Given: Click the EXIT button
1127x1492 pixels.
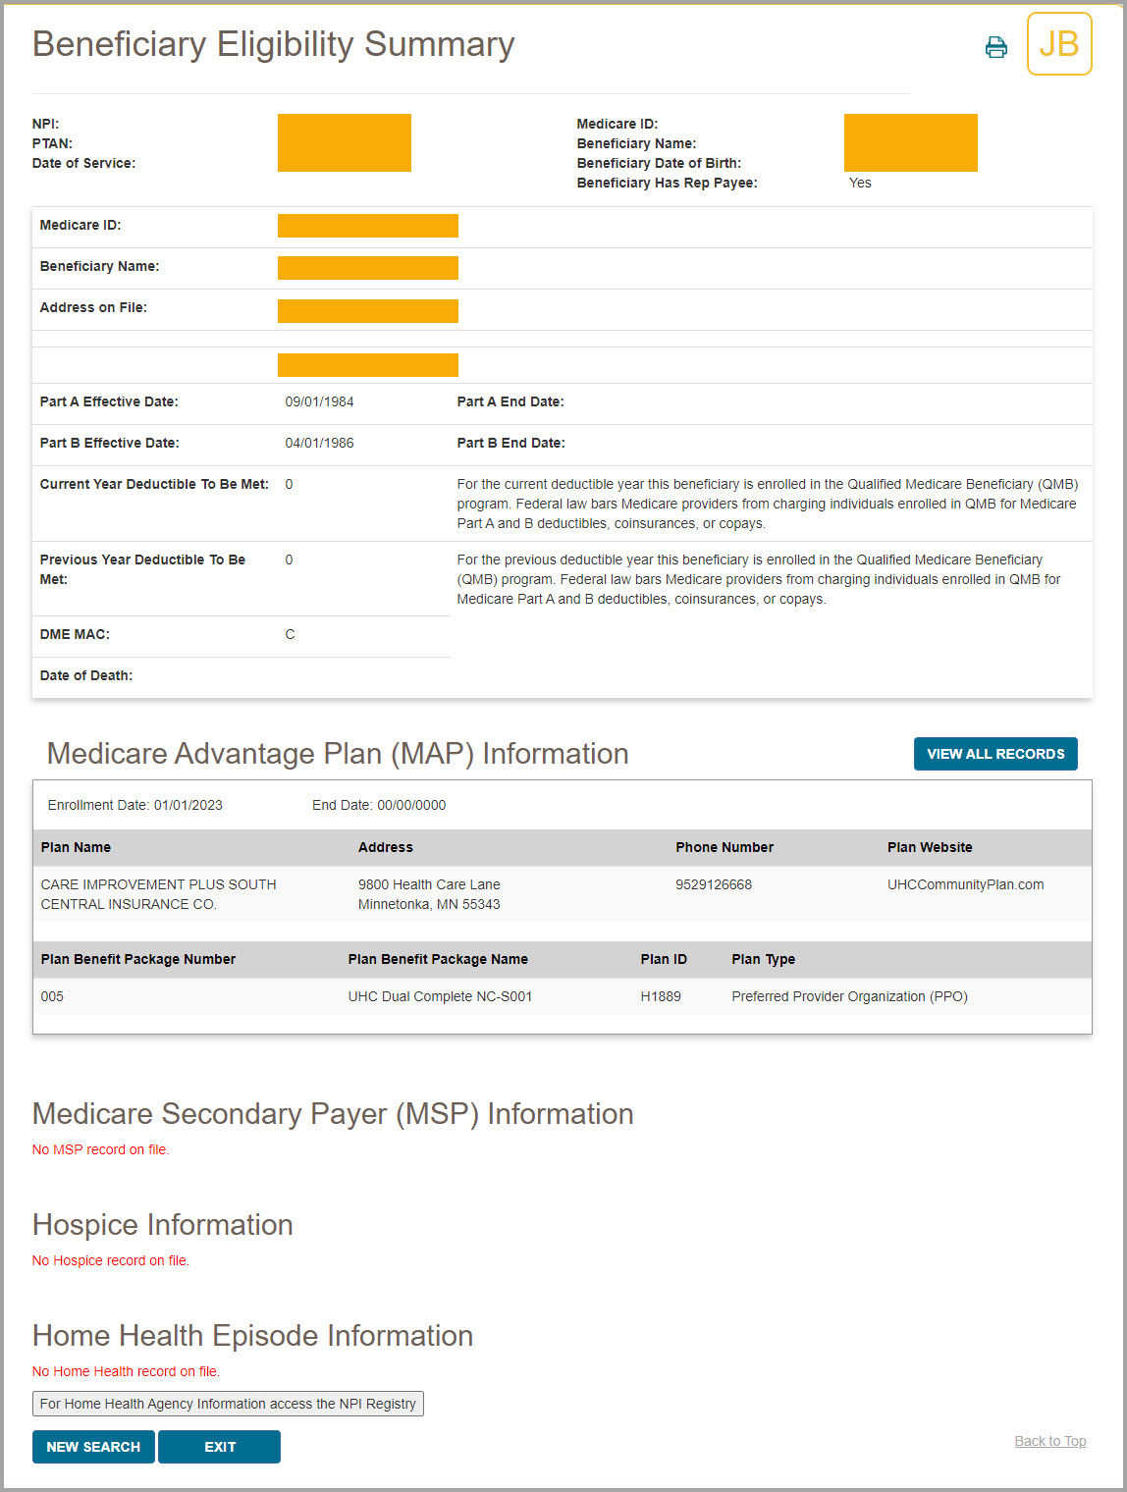Looking at the screenshot, I should click(x=219, y=1446).
